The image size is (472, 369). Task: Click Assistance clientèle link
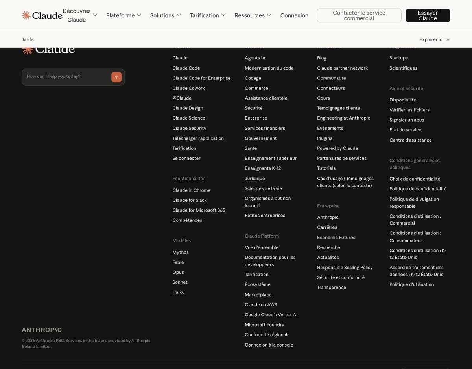coord(266,98)
